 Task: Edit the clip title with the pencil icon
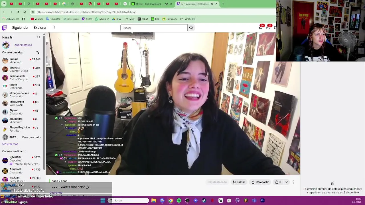click(x=88, y=187)
